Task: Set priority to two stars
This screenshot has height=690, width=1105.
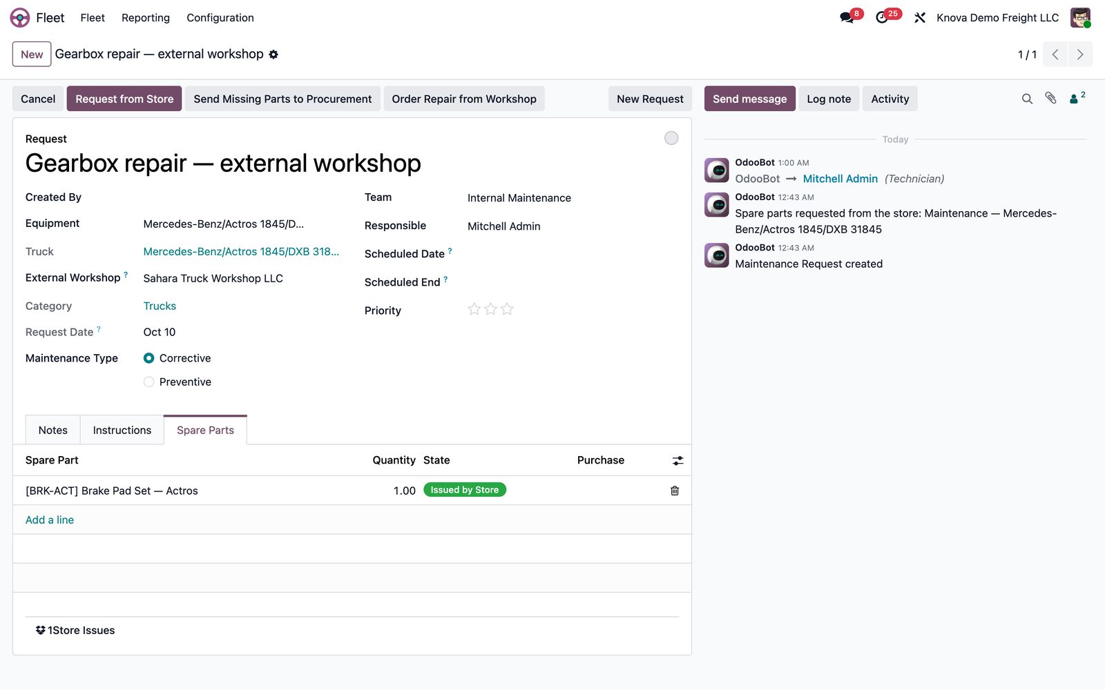Action: click(490, 309)
